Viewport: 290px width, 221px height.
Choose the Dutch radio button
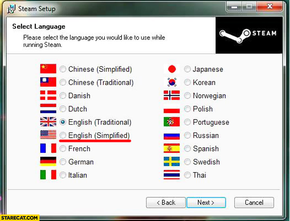(x=63, y=109)
